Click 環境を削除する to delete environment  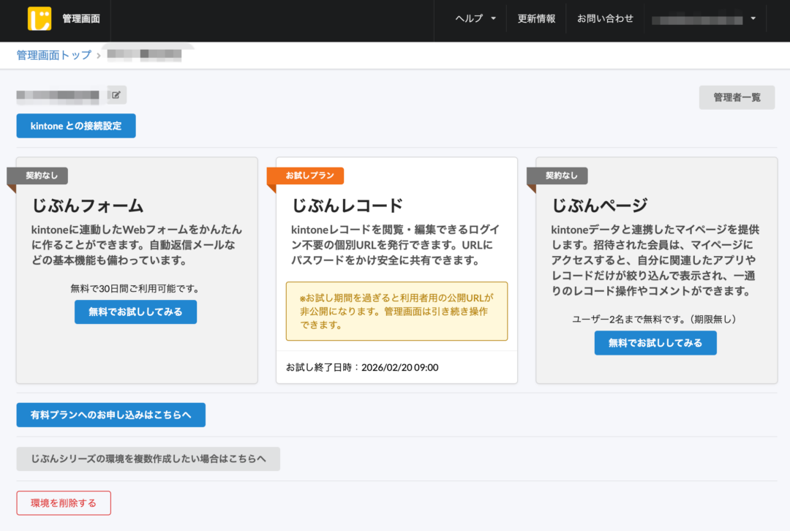63,502
